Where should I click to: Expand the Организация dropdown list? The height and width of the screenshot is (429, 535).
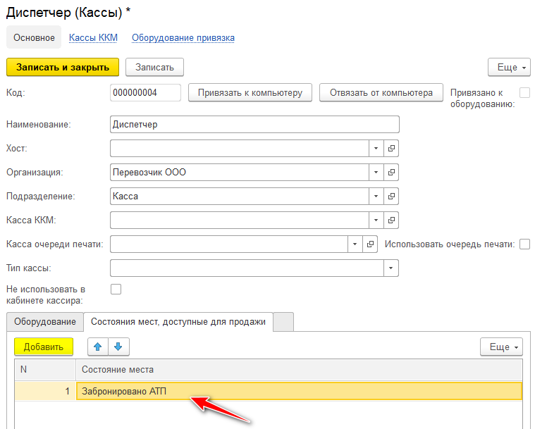point(376,173)
